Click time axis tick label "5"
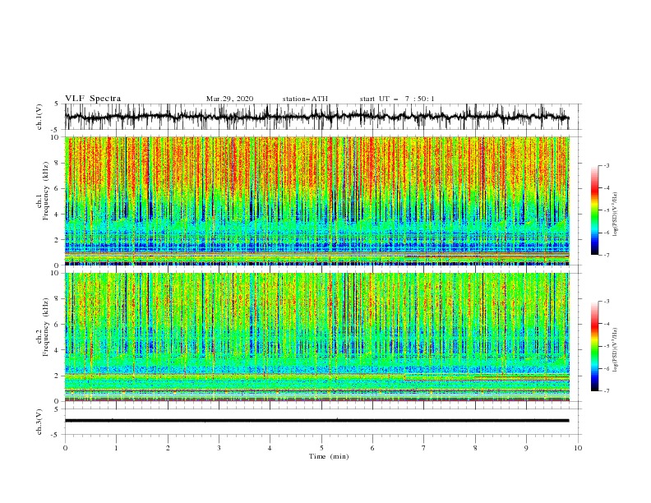 321,448
